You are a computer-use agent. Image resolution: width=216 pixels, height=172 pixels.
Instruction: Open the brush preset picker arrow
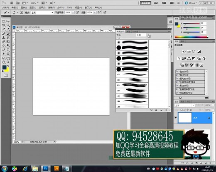pos(17,12)
